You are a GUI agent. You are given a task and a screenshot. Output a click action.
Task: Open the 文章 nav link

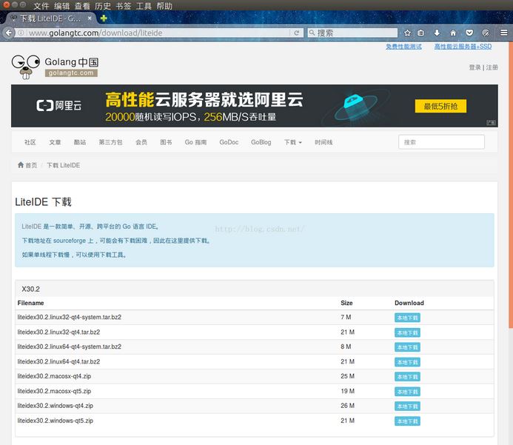pyautogui.click(x=55, y=142)
